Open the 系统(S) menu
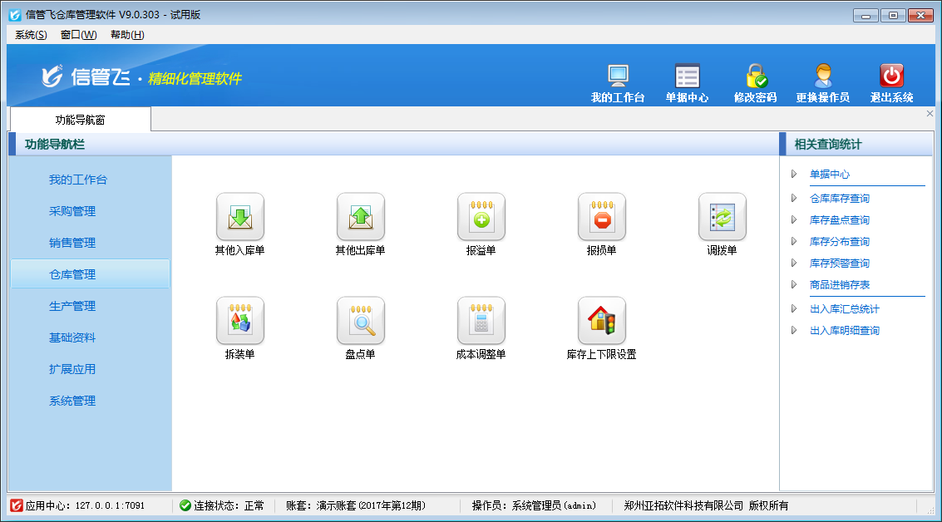 point(31,35)
